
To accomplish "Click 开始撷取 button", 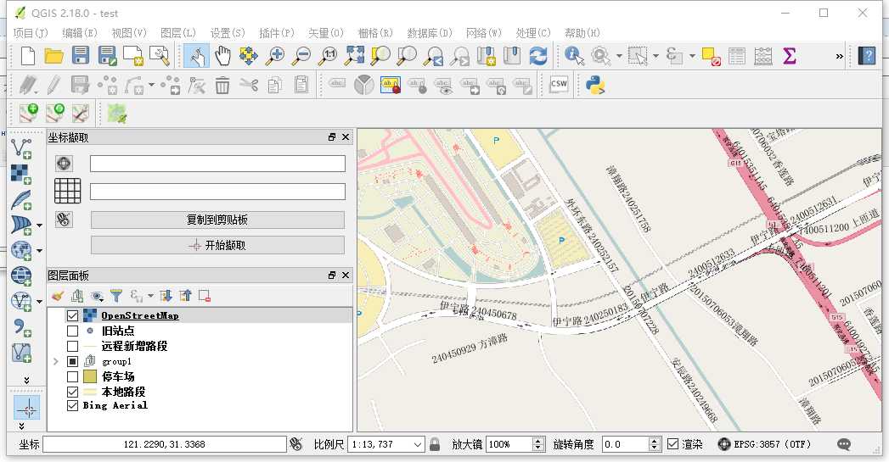I will (217, 245).
